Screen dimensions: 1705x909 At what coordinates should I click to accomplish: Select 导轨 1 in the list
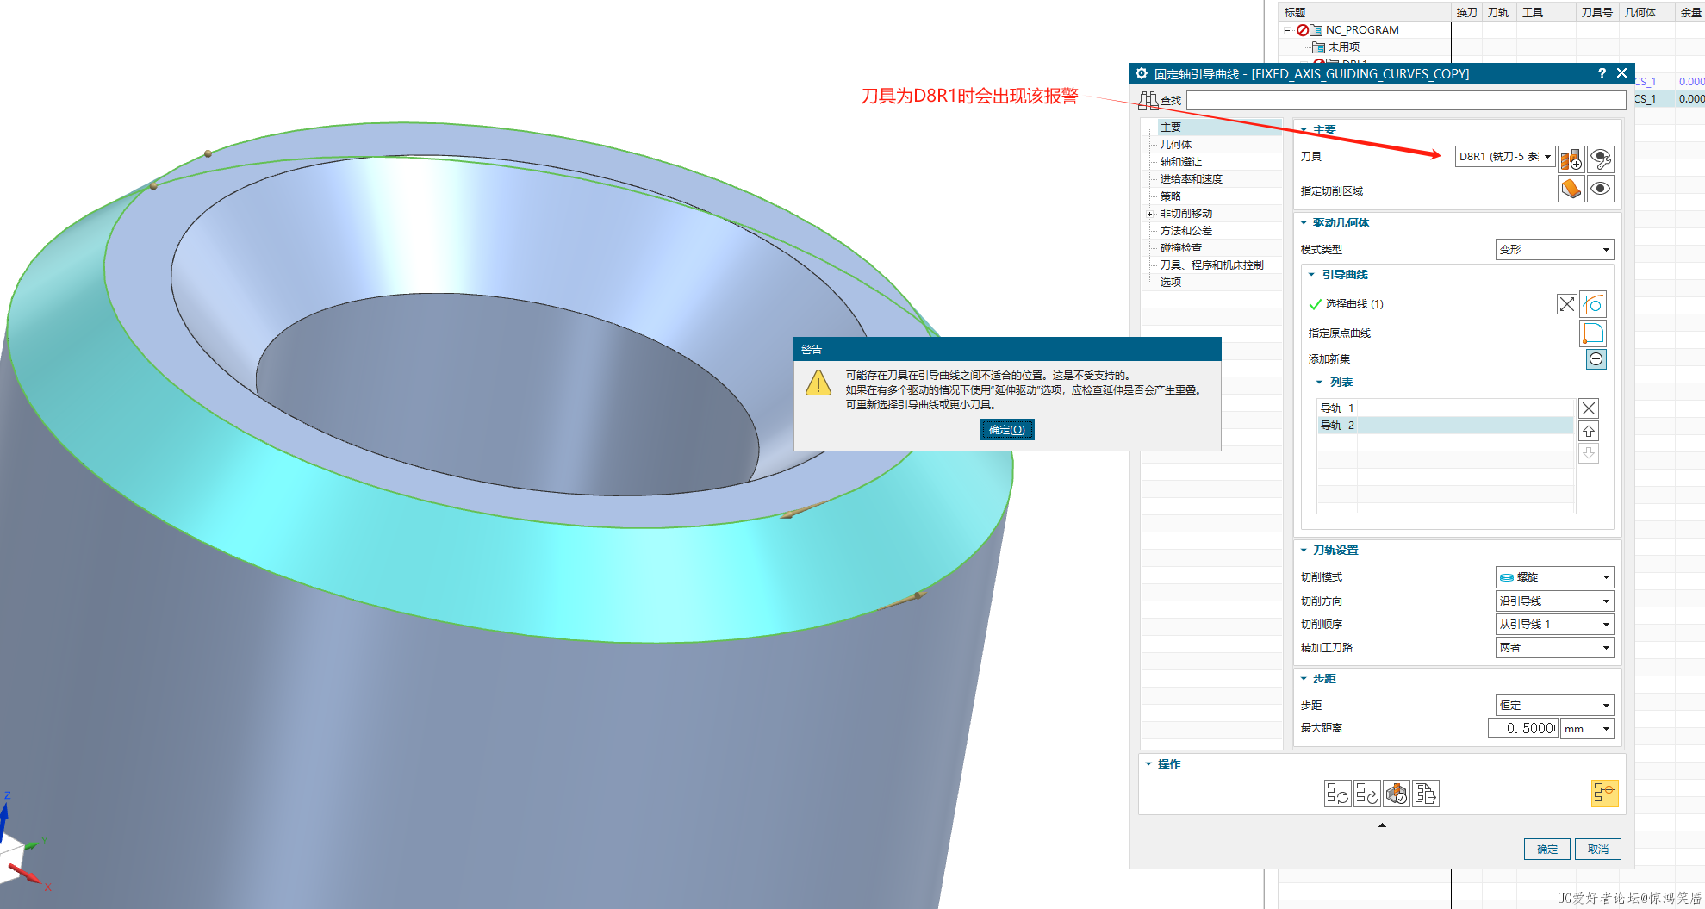point(1446,408)
